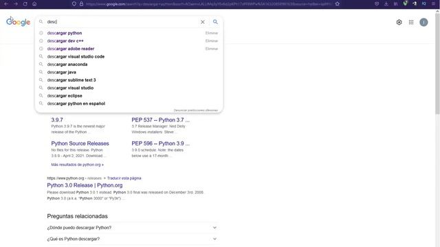The image size is (440, 247).
Task: Open 'Python Source Releases' sitelink
Action: (80, 143)
